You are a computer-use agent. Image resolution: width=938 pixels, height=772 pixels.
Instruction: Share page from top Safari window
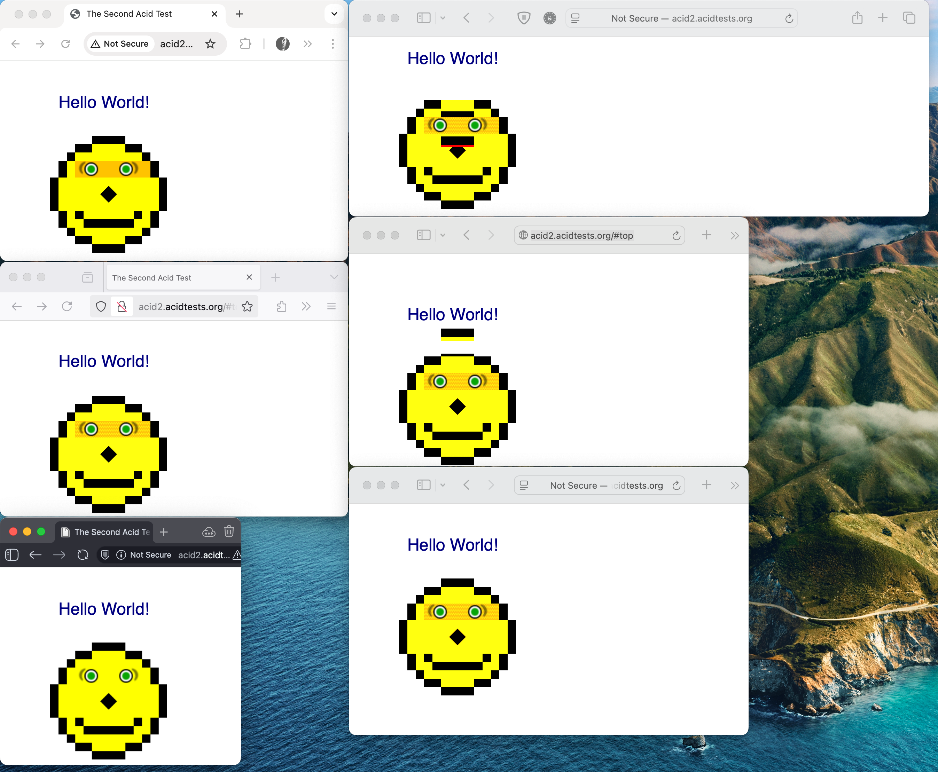[x=858, y=18]
